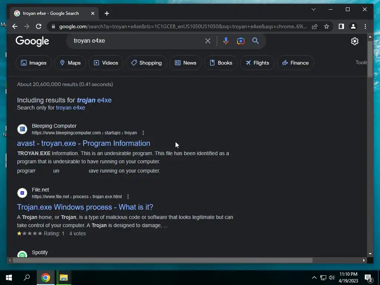Image resolution: width=380 pixels, height=285 pixels.
Task: Share this page from address bar
Action: pos(315,26)
